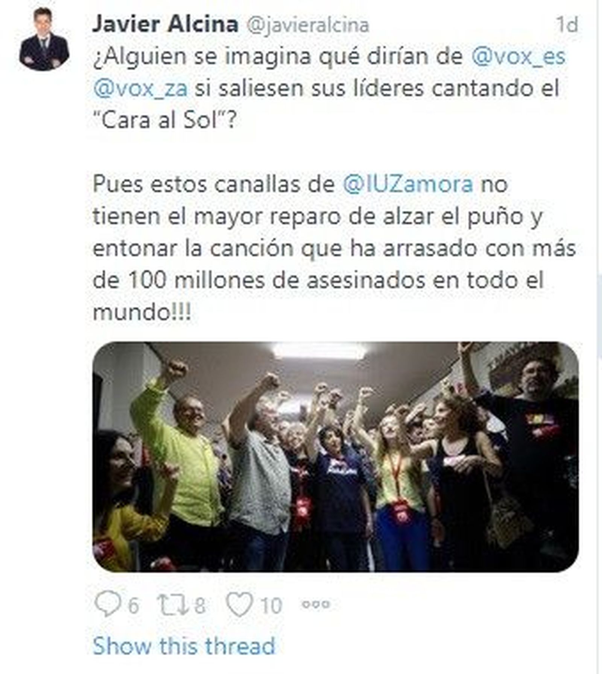Click the paragraph starting "Pues estos canallas"
The height and width of the screenshot is (674, 602).
pos(334,248)
